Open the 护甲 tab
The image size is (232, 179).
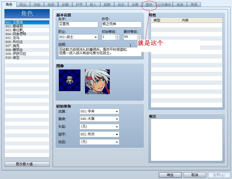(x=79, y=5)
